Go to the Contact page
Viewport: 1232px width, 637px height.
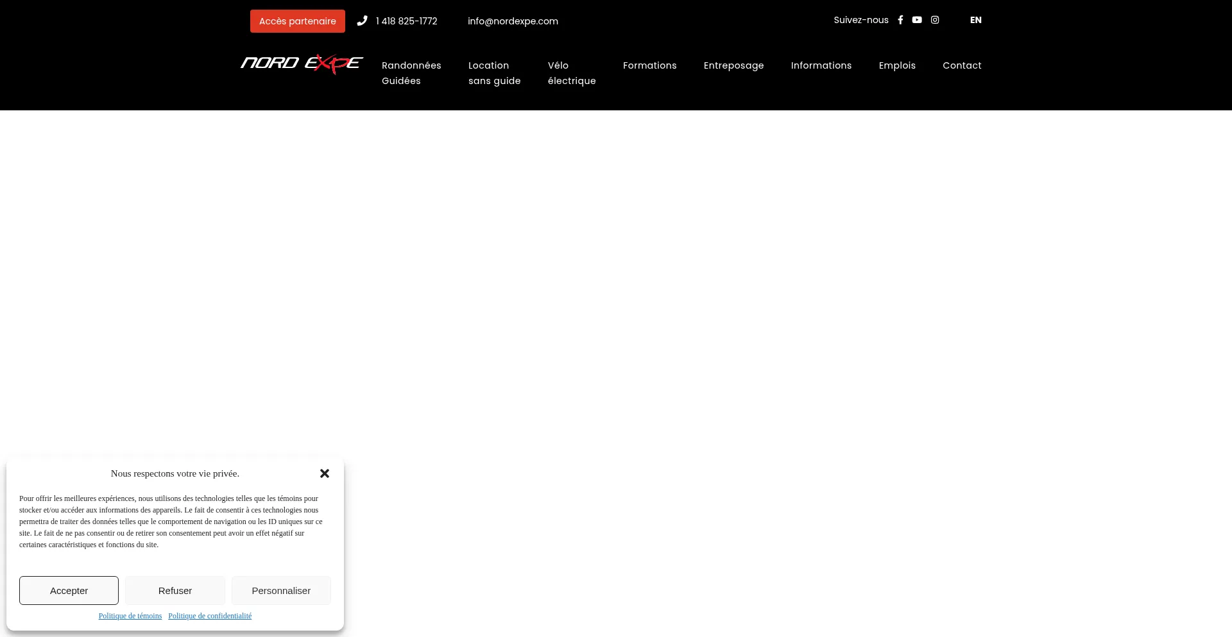point(962,65)
